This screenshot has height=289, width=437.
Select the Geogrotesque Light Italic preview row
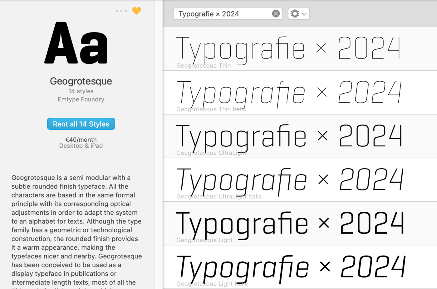[x=300, y=267]
